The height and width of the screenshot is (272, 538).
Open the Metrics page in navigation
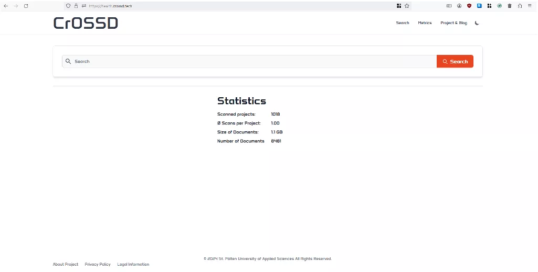click(425, 23)
